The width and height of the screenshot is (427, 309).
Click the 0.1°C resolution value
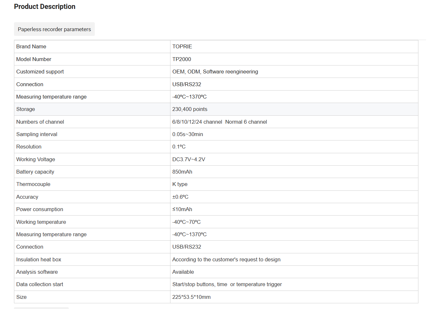tap(179, 147)
